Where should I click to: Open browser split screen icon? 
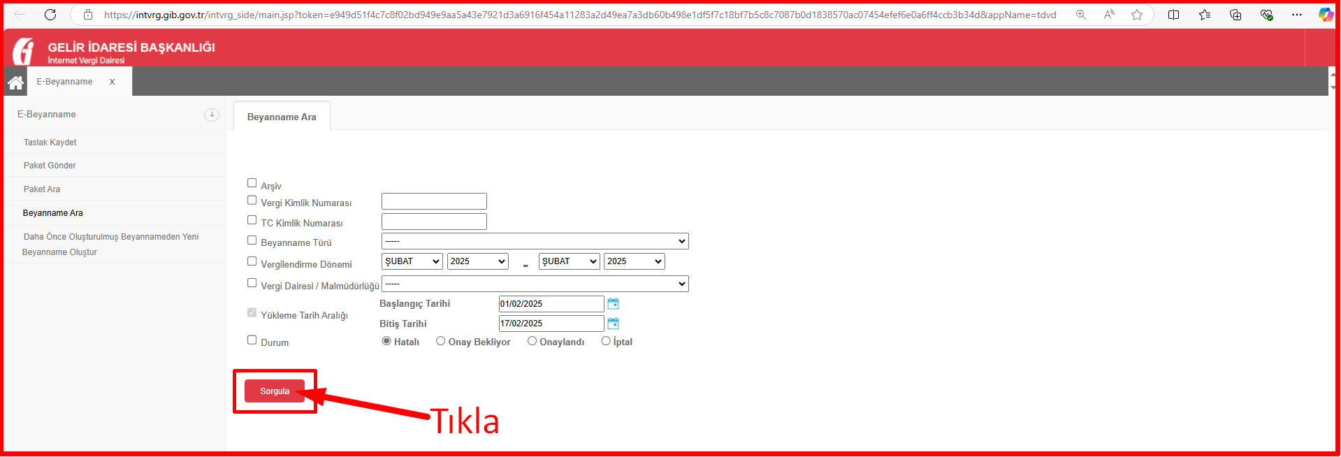(x=1173, y=15)
